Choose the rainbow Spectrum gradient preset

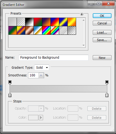tap(46, 30)
